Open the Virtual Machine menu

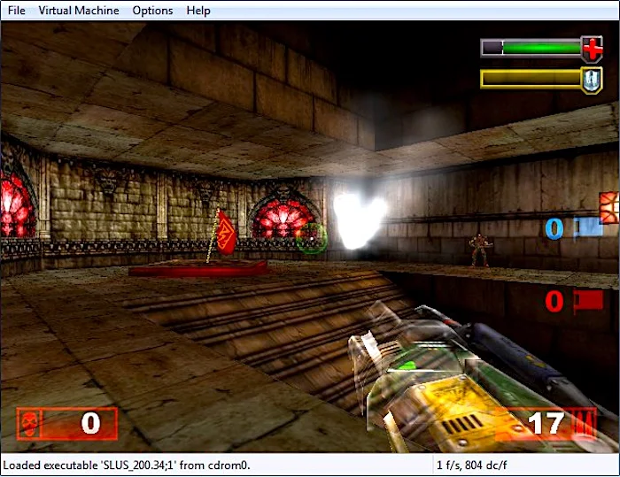pos(78,11)
